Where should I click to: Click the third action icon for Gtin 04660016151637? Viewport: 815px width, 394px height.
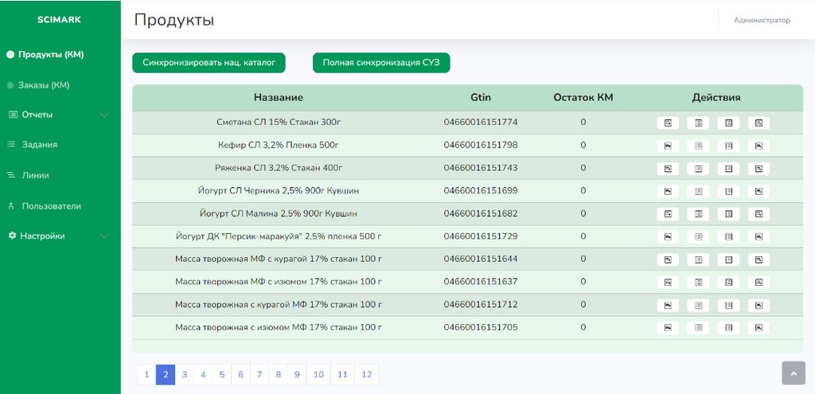click(x=729, y=283)
